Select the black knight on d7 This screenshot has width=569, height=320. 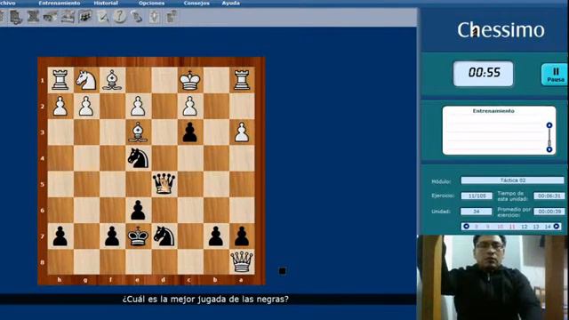tap(164, 236)
